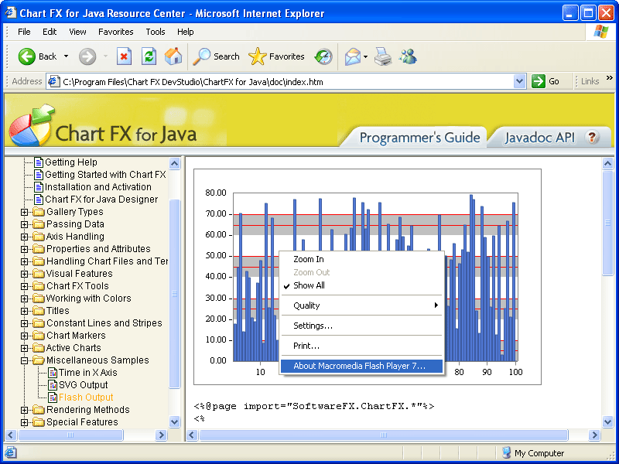Click the SVG Output chart icon

click(53, 385)
